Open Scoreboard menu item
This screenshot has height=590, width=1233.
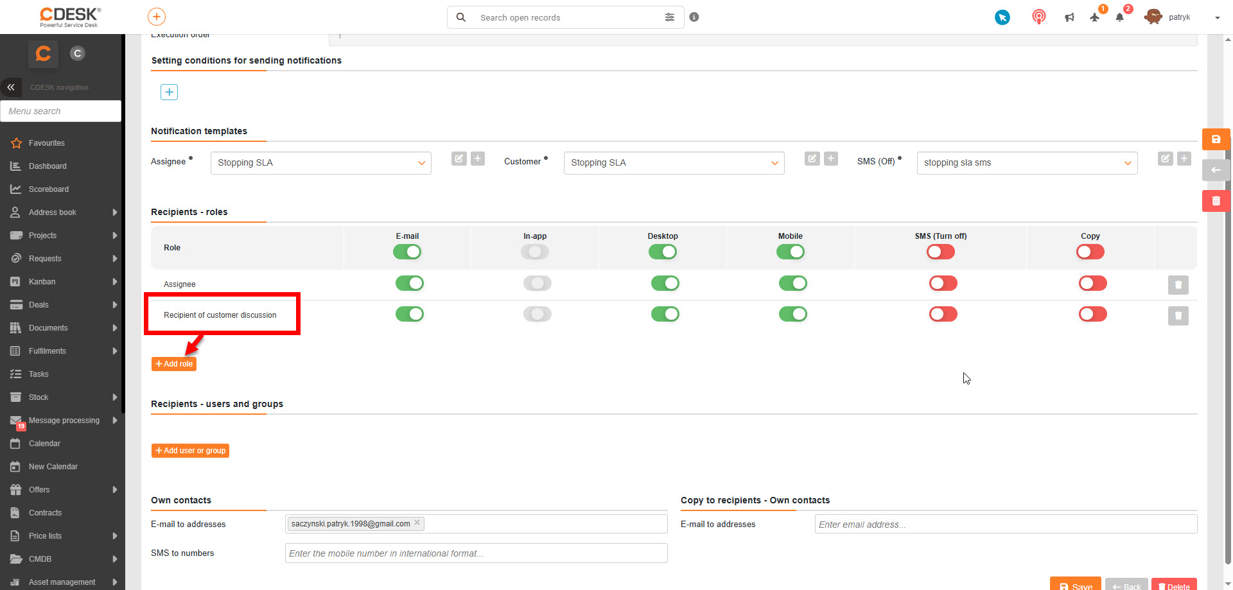pos(48,189)
